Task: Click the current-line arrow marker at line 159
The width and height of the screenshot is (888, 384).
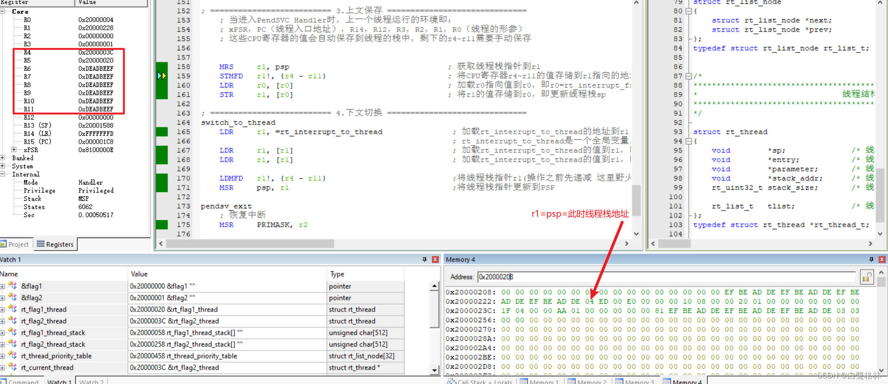Action: [161, 76]
